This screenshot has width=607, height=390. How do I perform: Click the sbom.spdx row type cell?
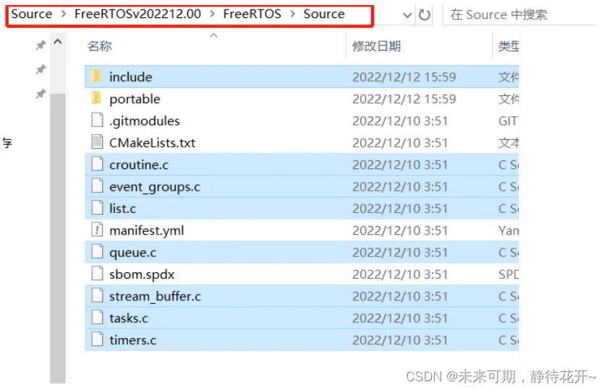pyautogui.click(x=509, y=274)
